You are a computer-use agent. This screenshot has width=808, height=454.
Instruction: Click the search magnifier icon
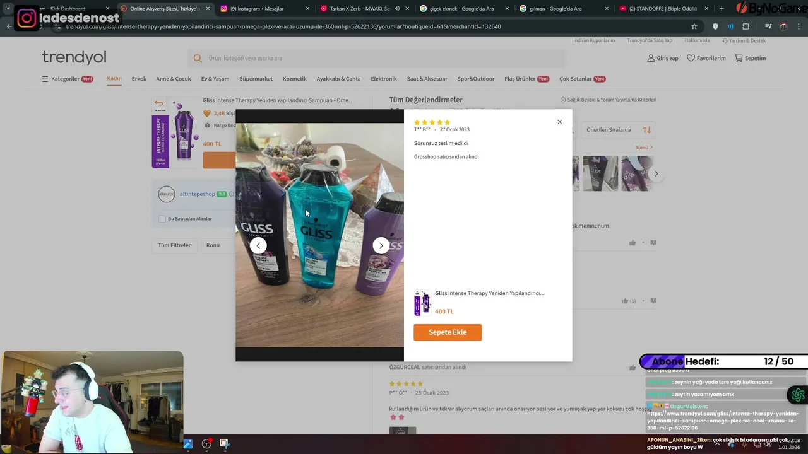pyautogui.click(x=198, y=58)
